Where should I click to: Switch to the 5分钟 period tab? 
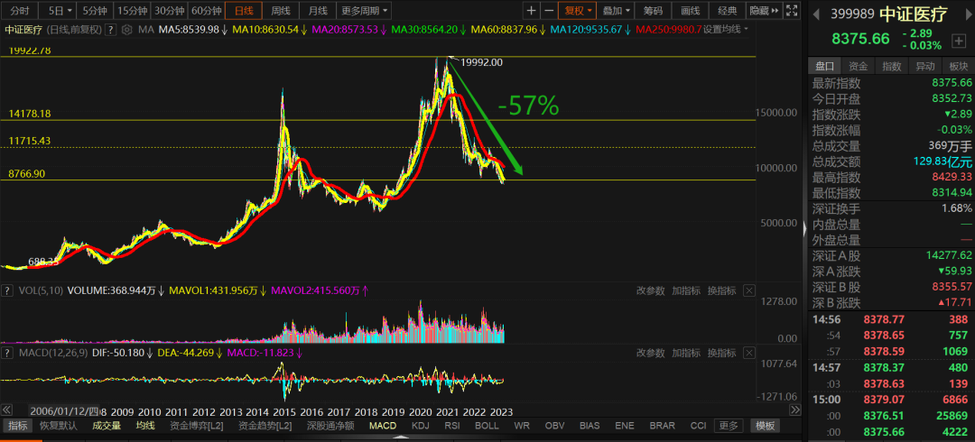96,11
